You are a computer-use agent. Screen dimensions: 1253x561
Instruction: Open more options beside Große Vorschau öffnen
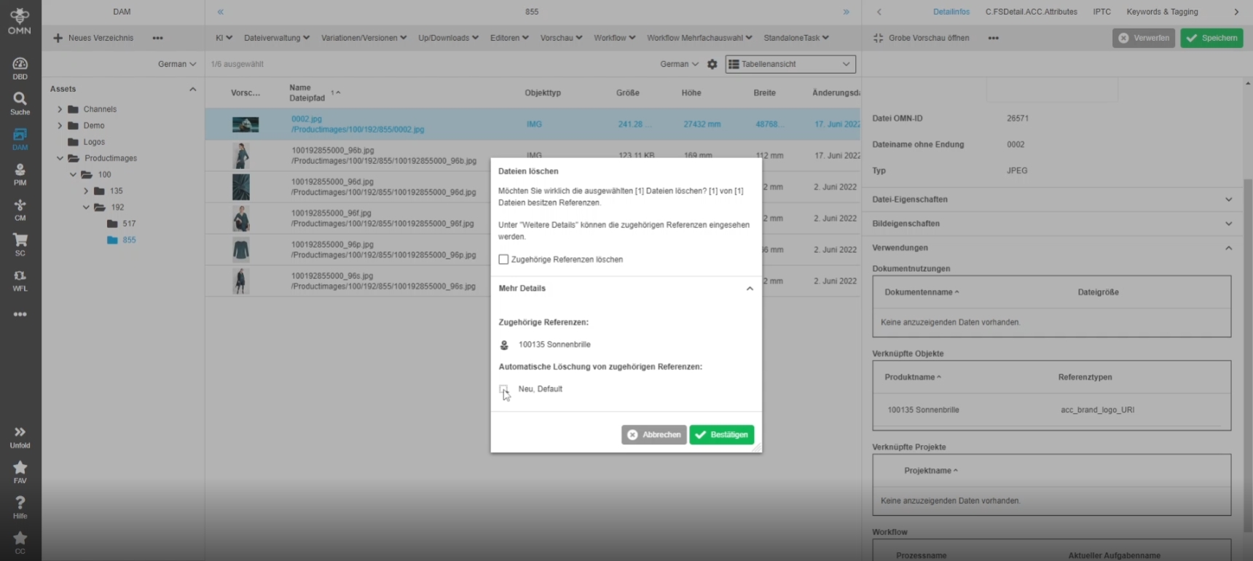pos(993,38)
